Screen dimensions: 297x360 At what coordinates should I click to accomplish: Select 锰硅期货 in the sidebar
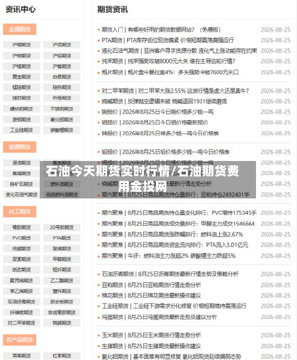pyautogui.click(x=21, y=87)
